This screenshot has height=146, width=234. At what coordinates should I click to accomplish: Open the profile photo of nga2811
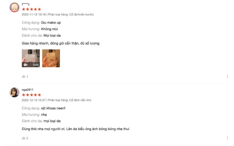[x=14, y=92]
